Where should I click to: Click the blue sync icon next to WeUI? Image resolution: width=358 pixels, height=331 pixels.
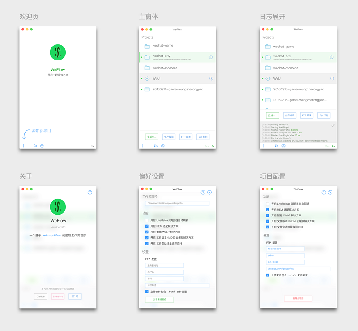pos(148,78)
